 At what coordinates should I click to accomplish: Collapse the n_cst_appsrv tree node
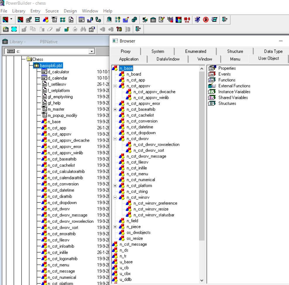[x=115, y=86]
